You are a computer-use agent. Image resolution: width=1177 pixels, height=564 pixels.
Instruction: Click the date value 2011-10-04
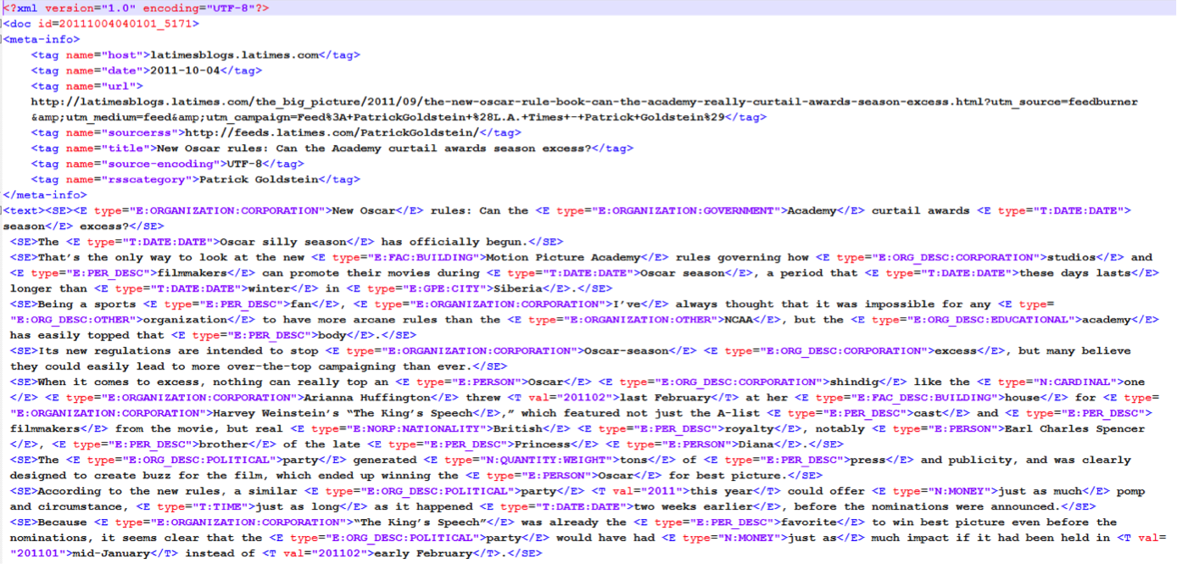[185, 70]
